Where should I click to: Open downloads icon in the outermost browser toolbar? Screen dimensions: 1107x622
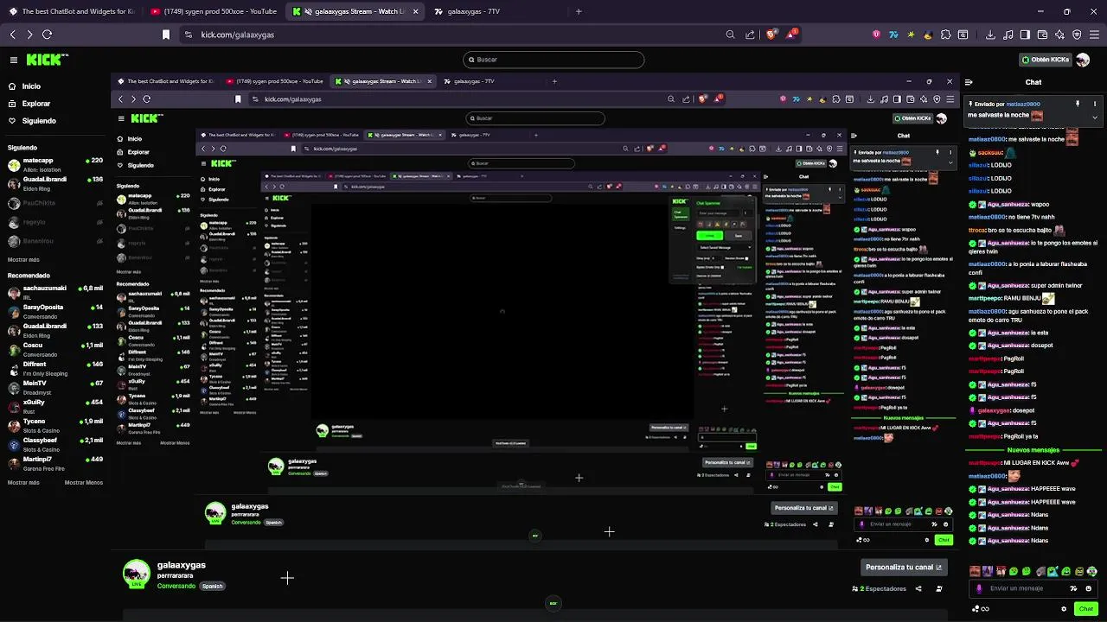989,35
